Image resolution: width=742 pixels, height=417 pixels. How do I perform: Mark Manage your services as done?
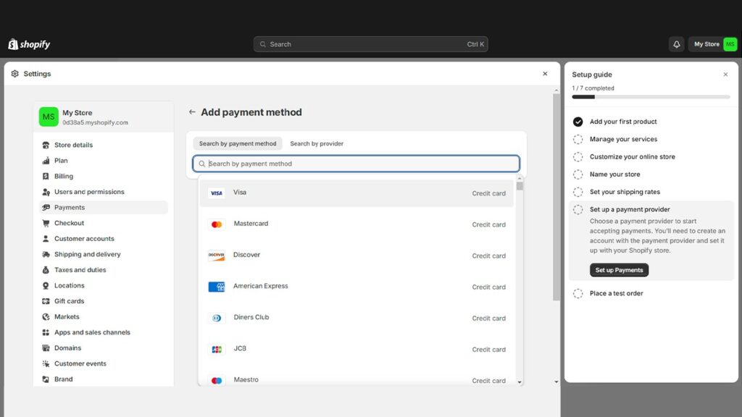(x=578, y=139)
